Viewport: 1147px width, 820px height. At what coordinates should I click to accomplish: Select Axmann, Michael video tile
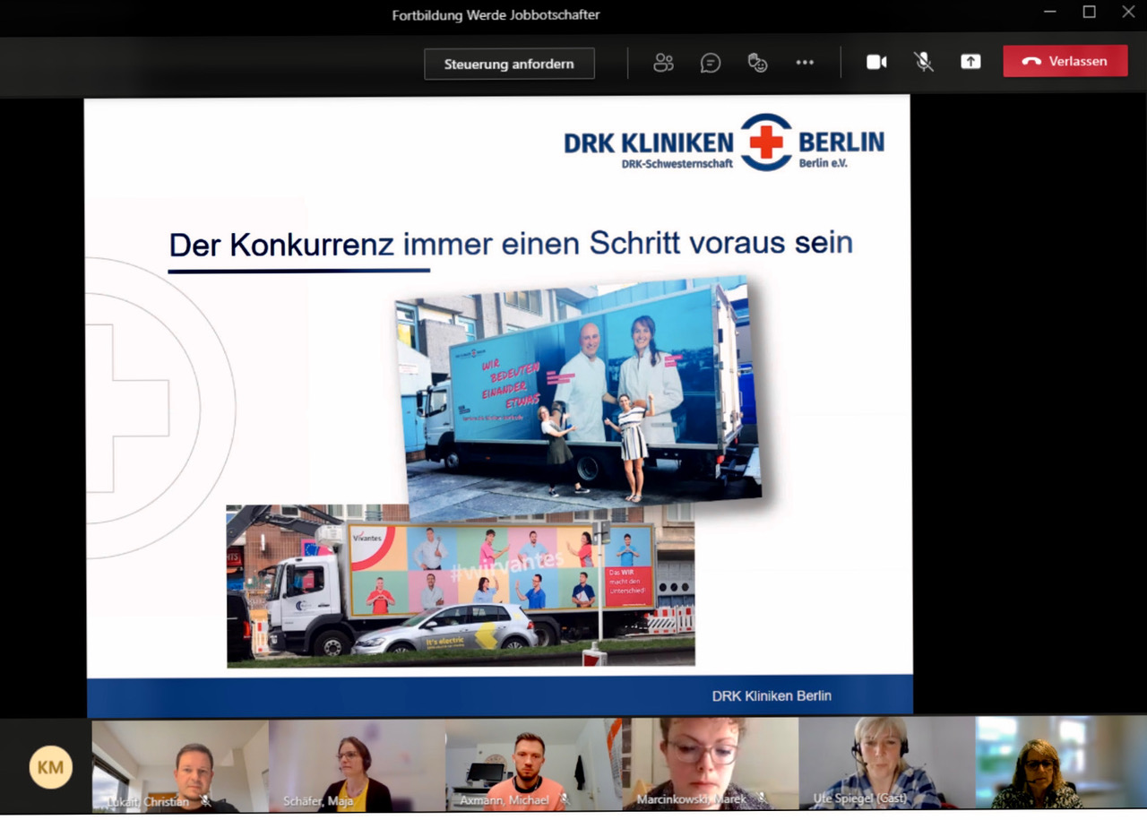coord(533,764)
